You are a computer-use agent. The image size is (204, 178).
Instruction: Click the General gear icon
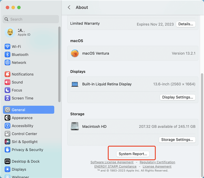click(7, 110)
